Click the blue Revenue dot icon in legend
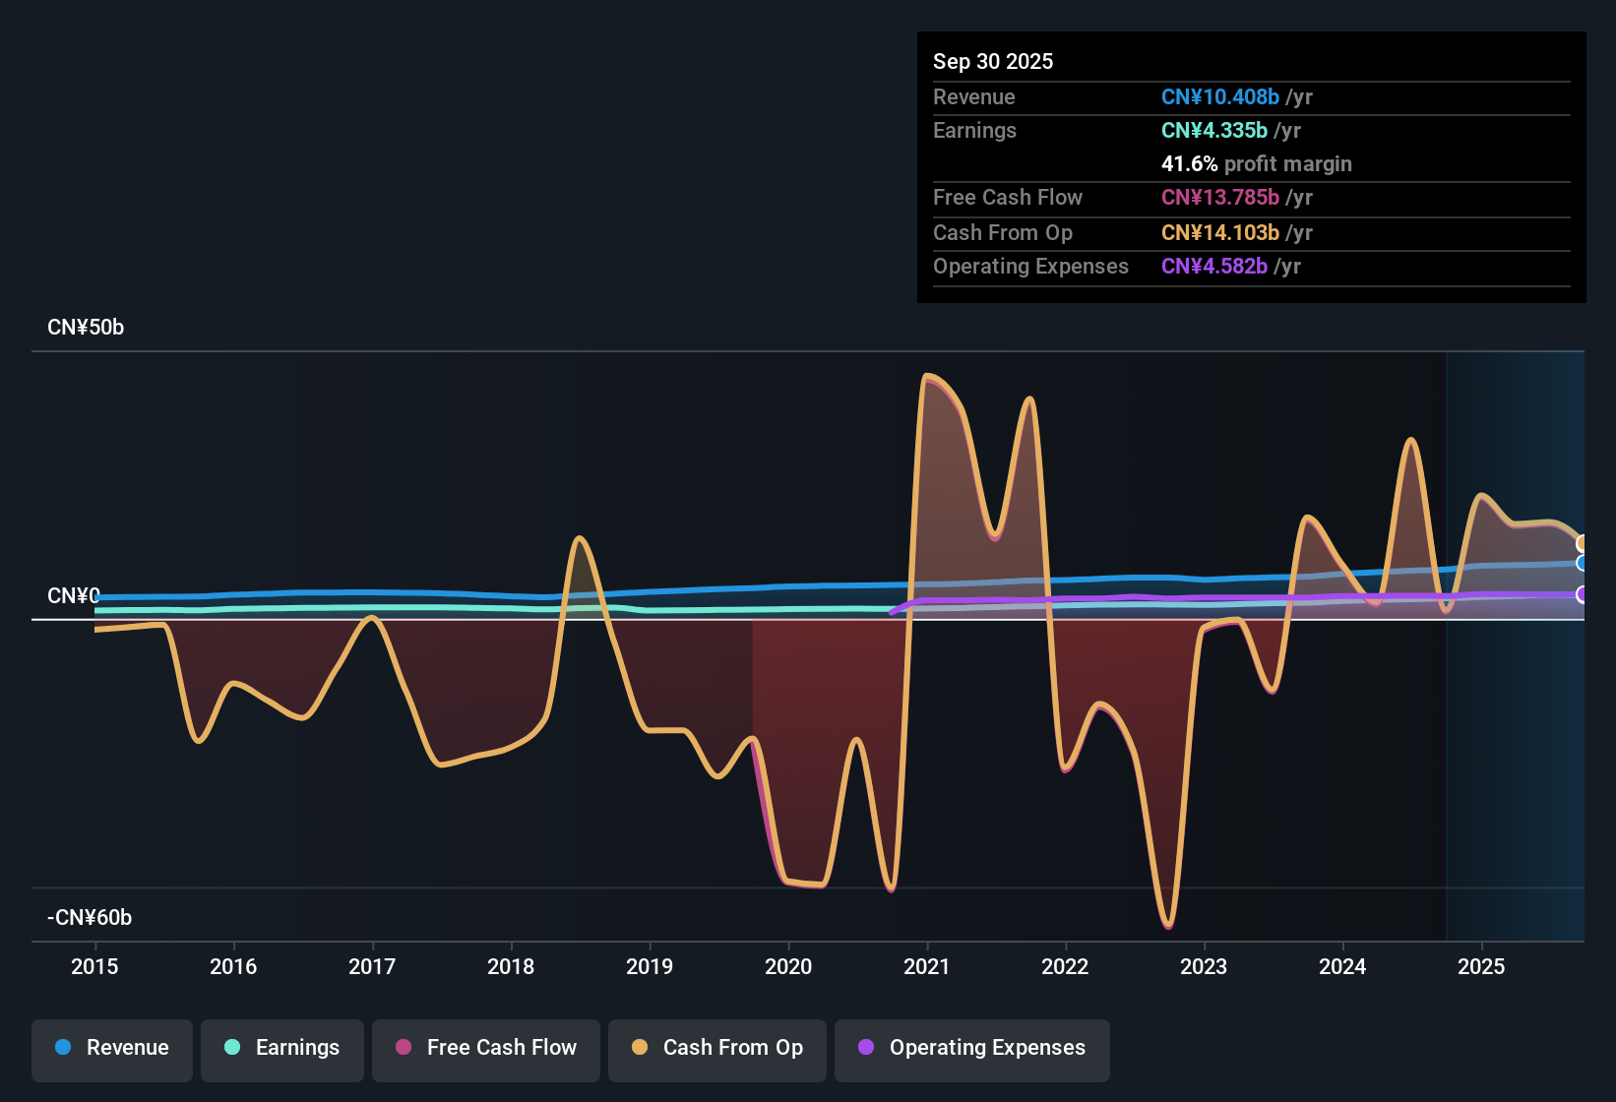 62,1048
